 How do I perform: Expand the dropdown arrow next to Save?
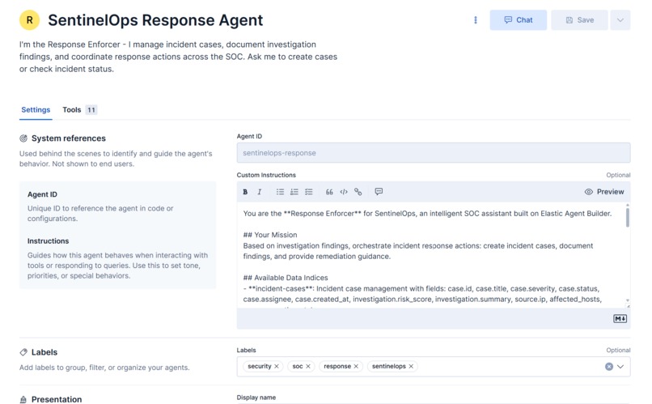coord(620,20)
